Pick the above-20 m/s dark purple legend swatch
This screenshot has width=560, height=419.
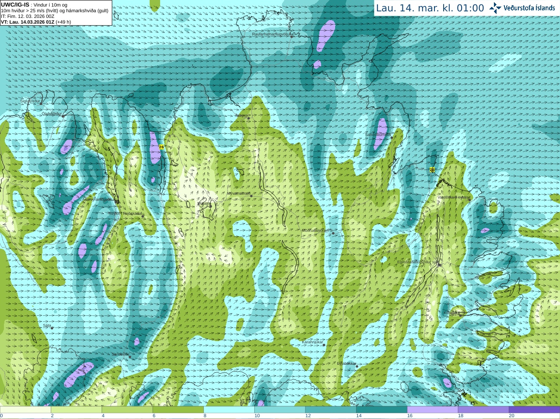[x=534, y=410]
